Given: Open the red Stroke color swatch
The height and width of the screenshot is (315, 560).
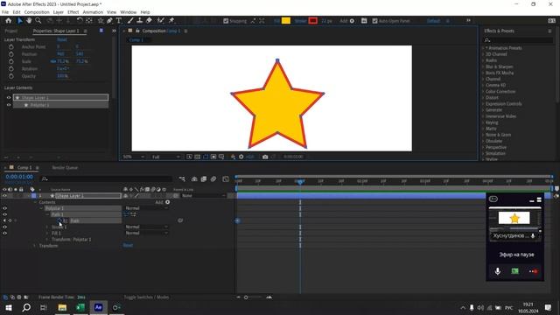Looking at the screenshot, I should pyautogui.click(x=313, y=21).
